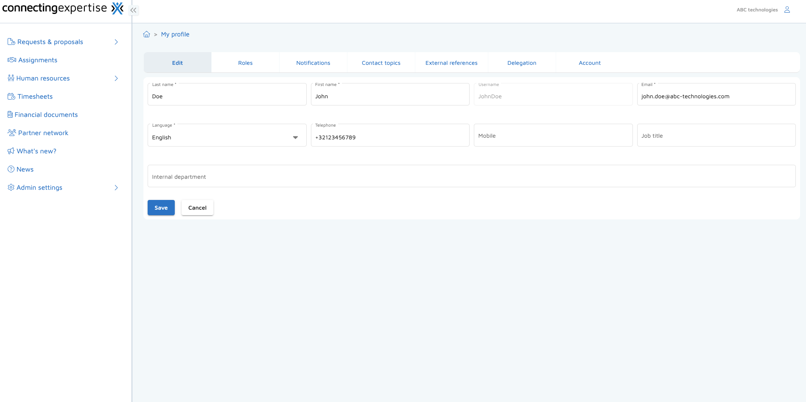Click the home icon in breadcrumb

click(146, 34)
